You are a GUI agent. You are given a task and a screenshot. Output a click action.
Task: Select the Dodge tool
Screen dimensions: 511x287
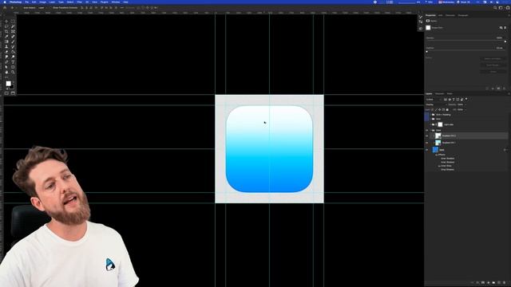[13, 57]
